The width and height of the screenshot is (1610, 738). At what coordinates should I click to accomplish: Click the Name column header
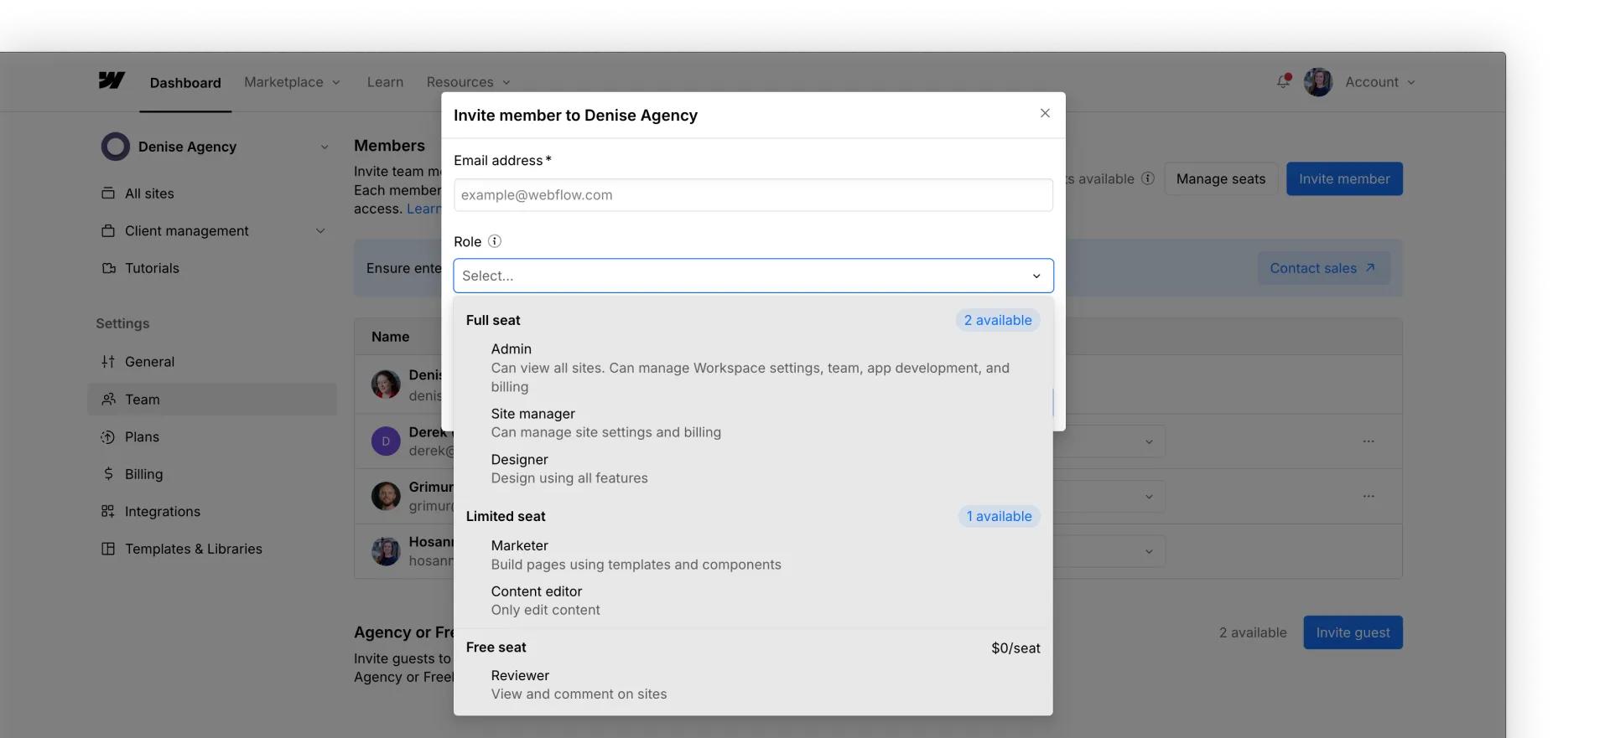pos(391,337)
